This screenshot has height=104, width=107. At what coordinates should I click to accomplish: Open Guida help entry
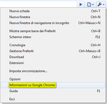[x=53, y=91]
